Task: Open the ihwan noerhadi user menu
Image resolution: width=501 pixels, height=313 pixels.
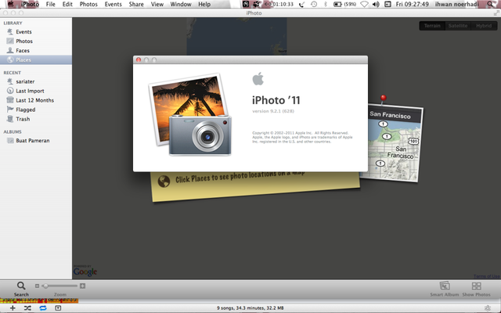Action: point(457,4)
